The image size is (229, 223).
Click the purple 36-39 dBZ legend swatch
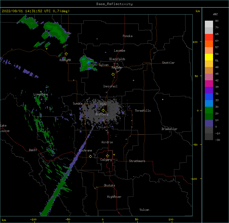209,90
